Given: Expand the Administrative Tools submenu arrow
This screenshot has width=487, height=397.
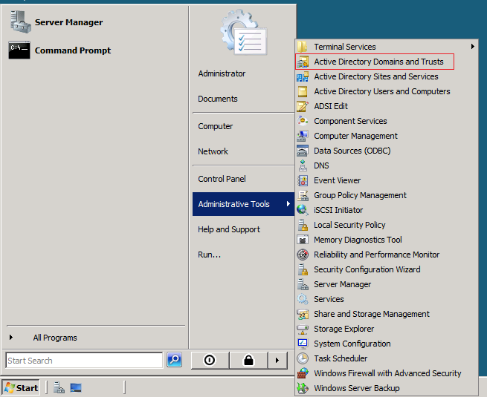Looking at the screenshot, I should 288,203.
